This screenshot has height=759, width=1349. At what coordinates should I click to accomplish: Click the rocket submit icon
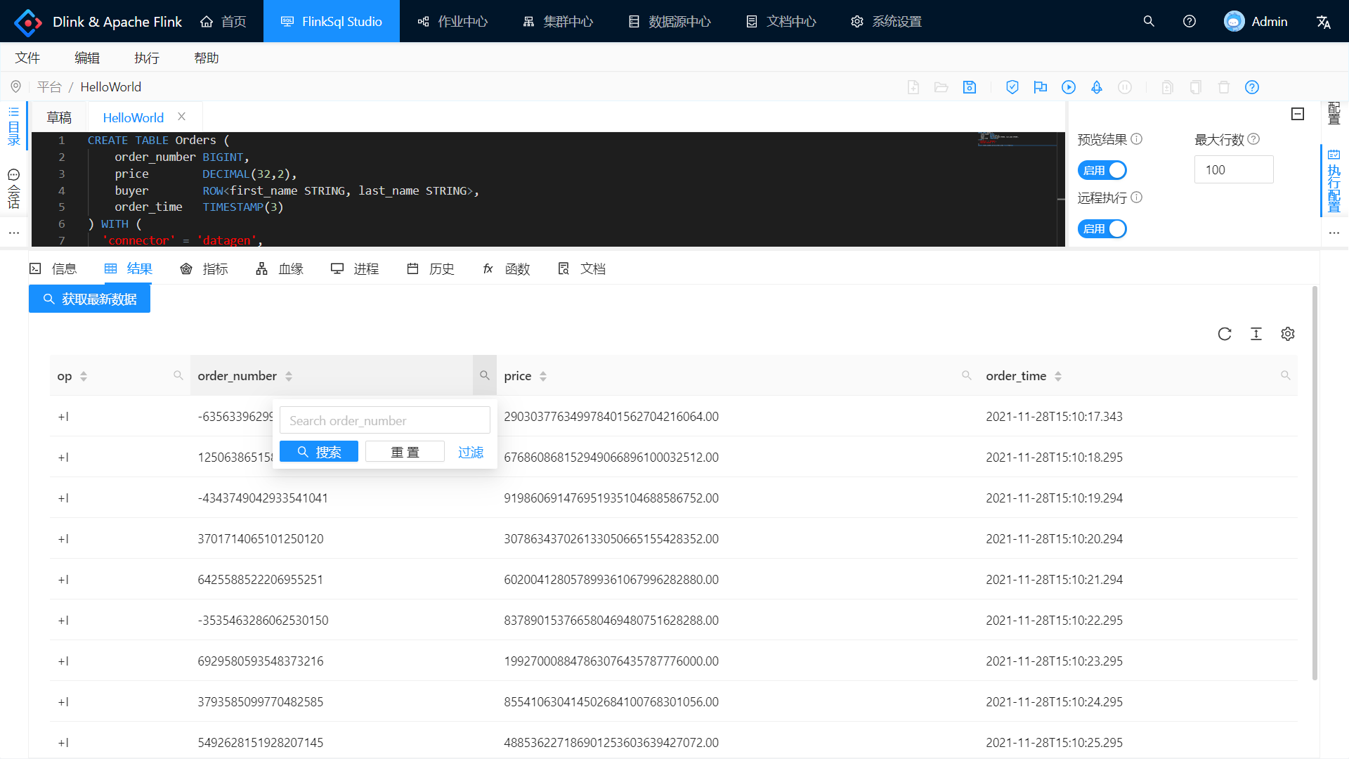coord(1097,87)
